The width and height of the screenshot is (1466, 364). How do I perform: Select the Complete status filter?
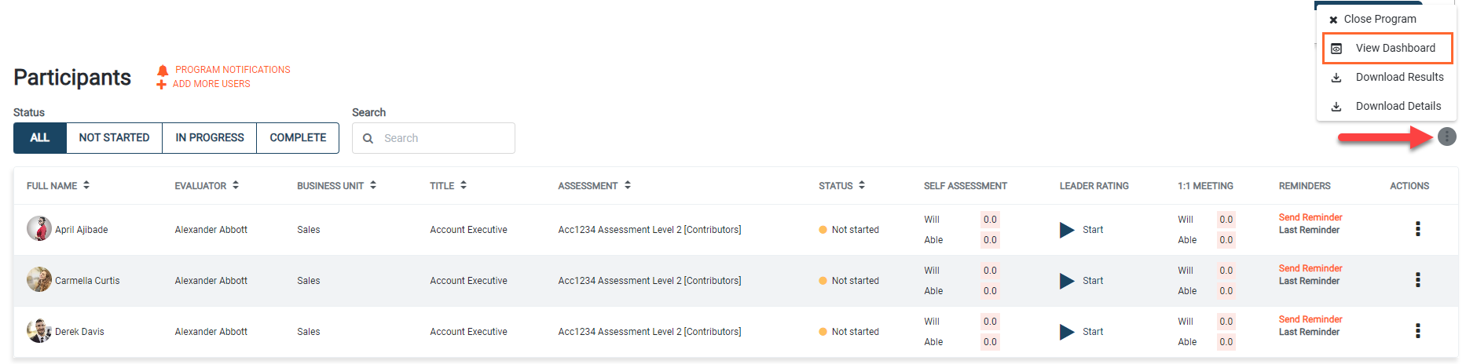[298, 138]
